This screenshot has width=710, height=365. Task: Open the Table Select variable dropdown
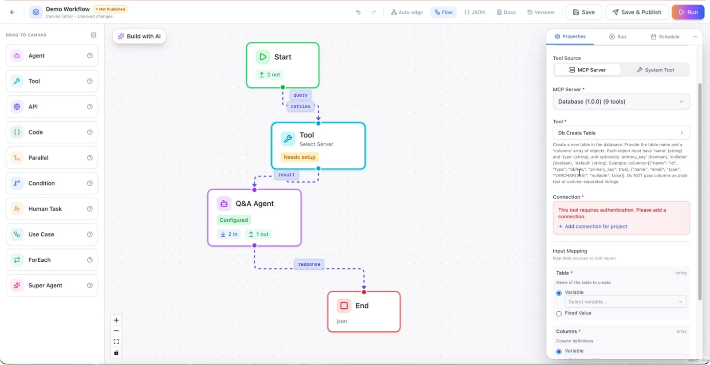625,302
